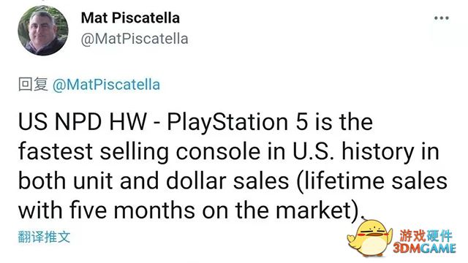
Task: Click the phrase "fastest selling" in tweet
Action: pyautogui.click(x=94, y=152)
